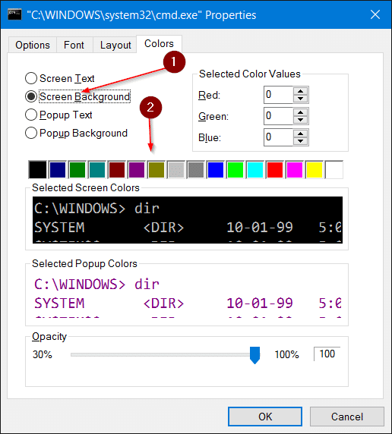Pick the cyan color swatch
This screenshot has width=392, height=434.
(x=255, y=170)
